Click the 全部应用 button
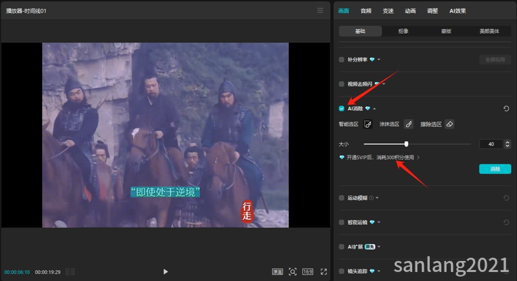 (495, 60)
